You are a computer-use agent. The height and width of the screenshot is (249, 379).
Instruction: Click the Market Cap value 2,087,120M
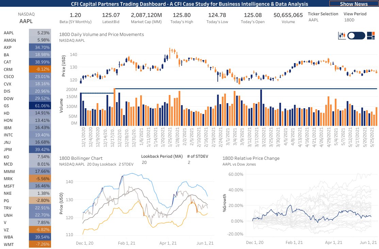(146, 15)
